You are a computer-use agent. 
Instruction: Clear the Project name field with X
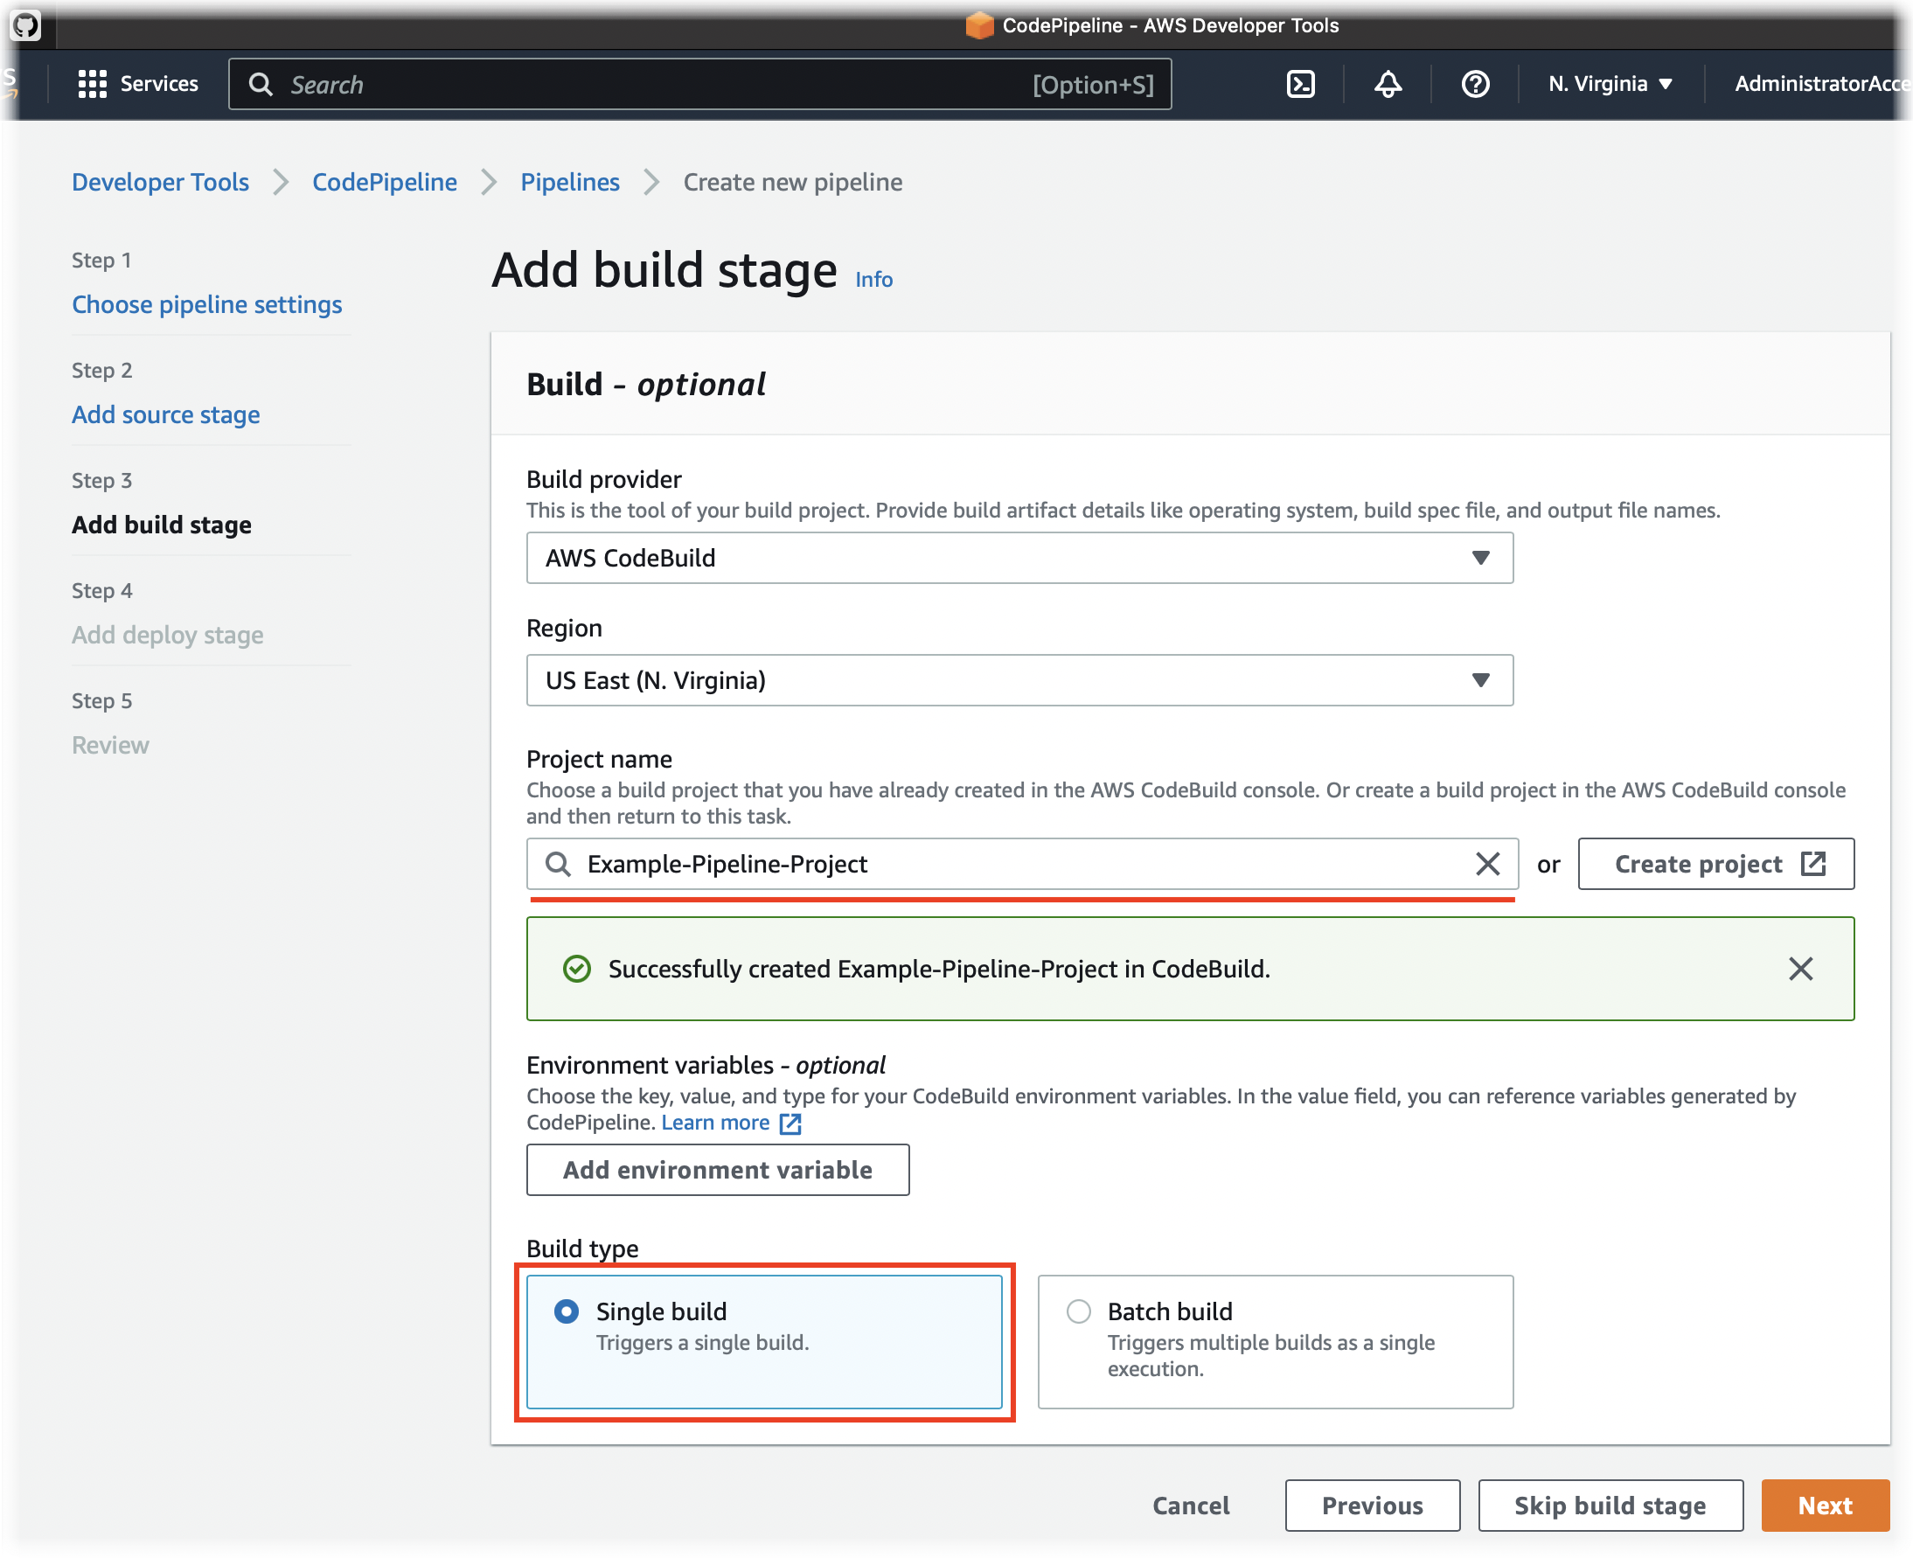tap(1487, 863)
